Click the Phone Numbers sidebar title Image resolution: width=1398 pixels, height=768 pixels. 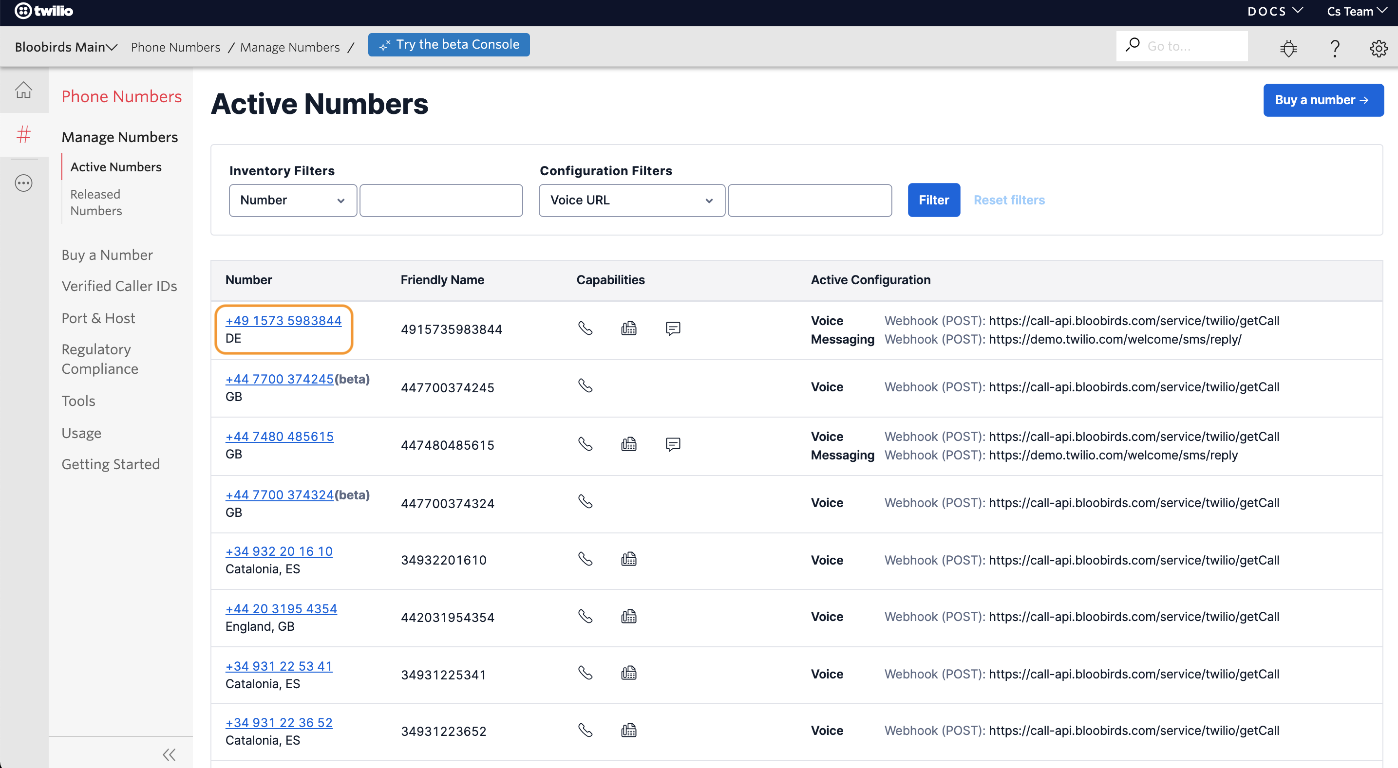(122, 96)
